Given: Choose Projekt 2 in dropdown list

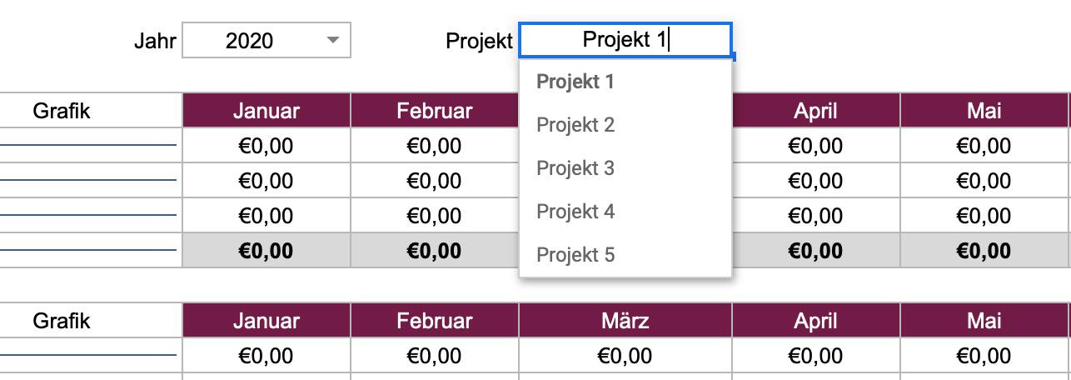Looking at the screenshot, I should (x=575, y=125).
